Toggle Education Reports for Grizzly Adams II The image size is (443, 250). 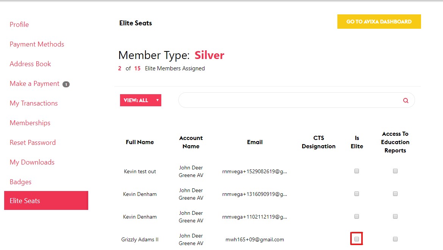395,239
